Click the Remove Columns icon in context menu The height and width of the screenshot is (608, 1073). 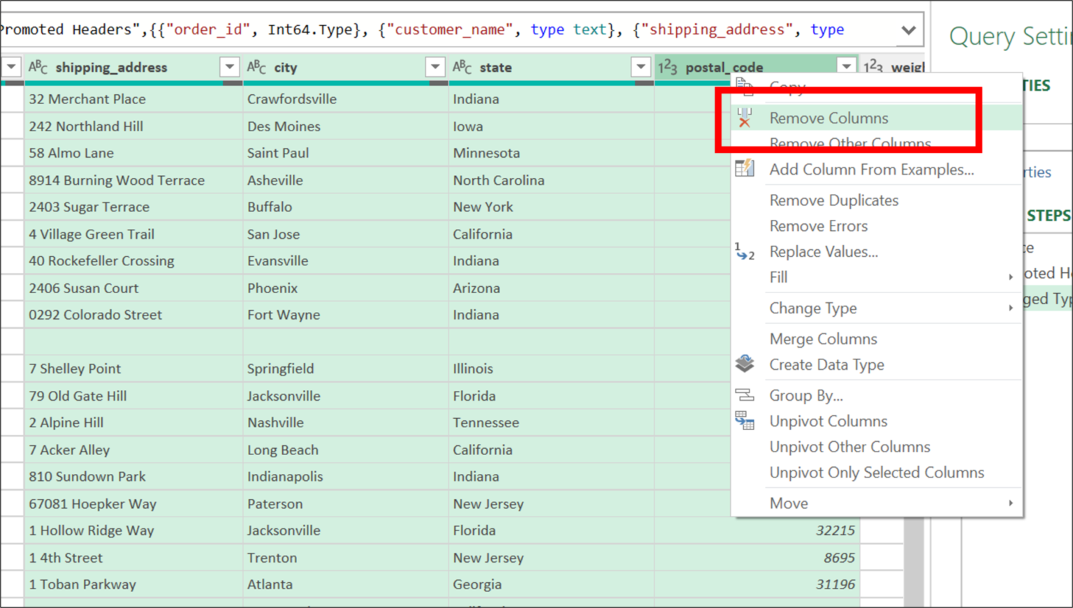[745, 118]
